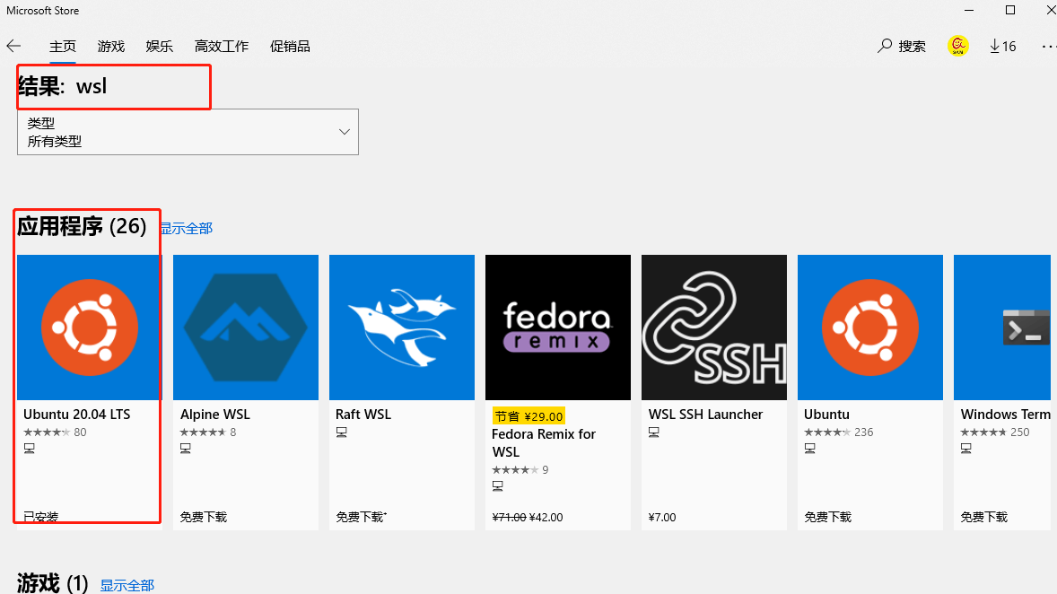Click 免费下载 under Raft WSL
Image resolution: width=1057 pixels, height=594 pixels.
click(360, 517)
